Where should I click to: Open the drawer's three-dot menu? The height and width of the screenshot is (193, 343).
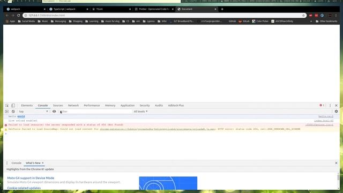pyautogui.click(x=7, y=163)
